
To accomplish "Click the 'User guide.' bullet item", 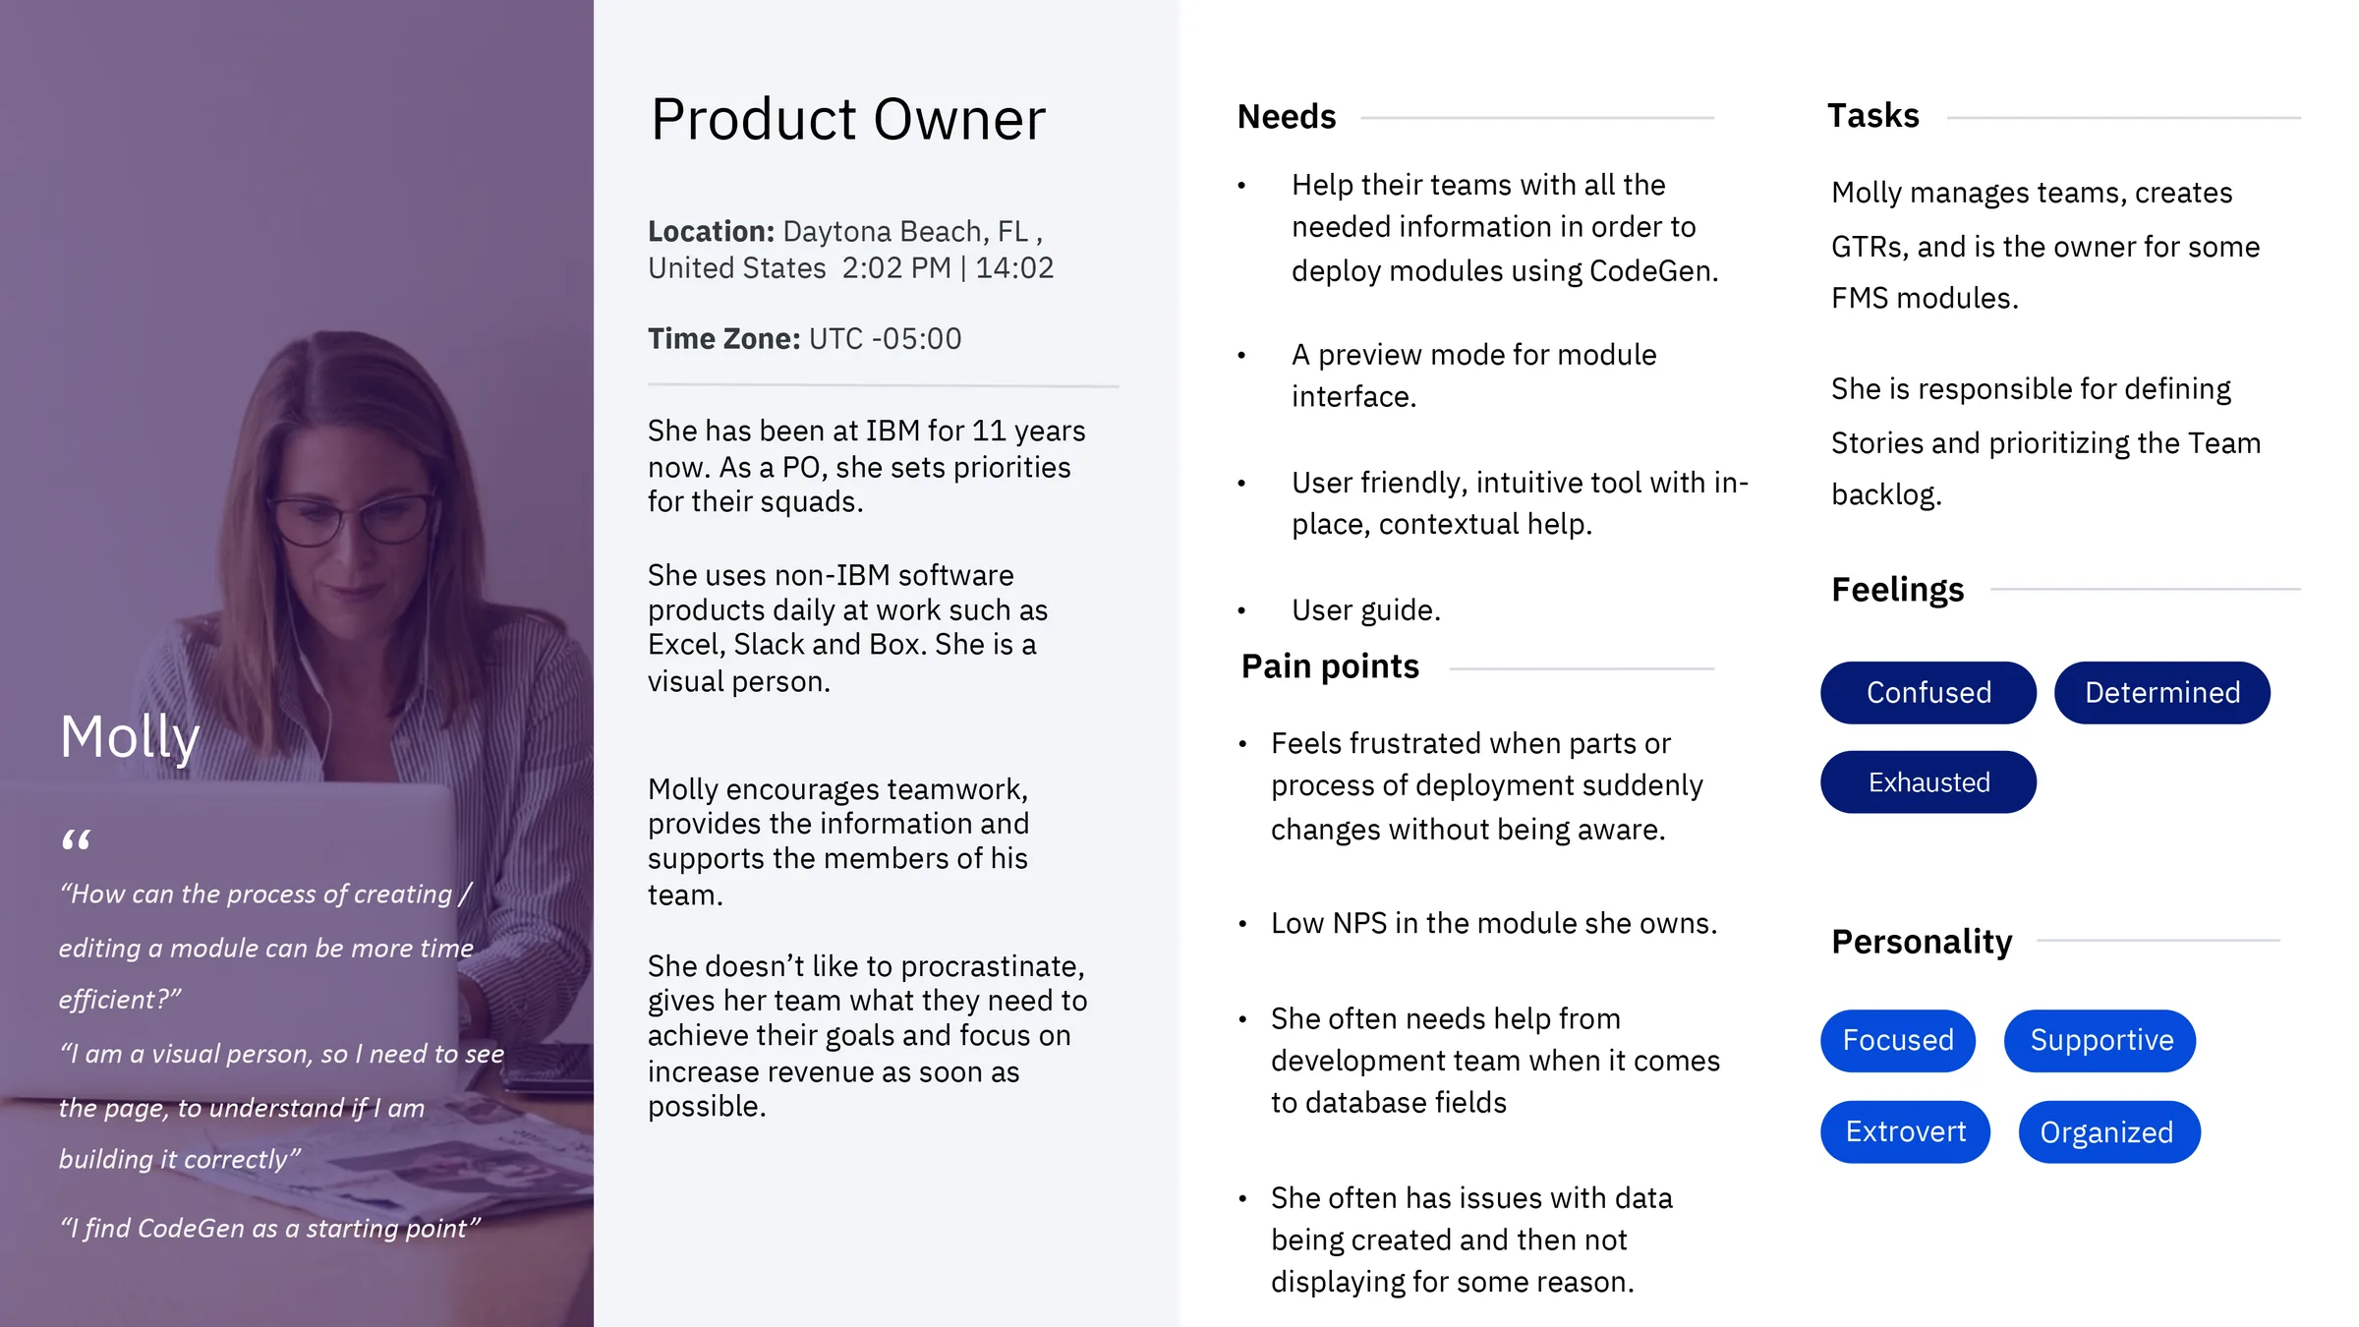I will pyautogui.click(x=1365, y=610).
